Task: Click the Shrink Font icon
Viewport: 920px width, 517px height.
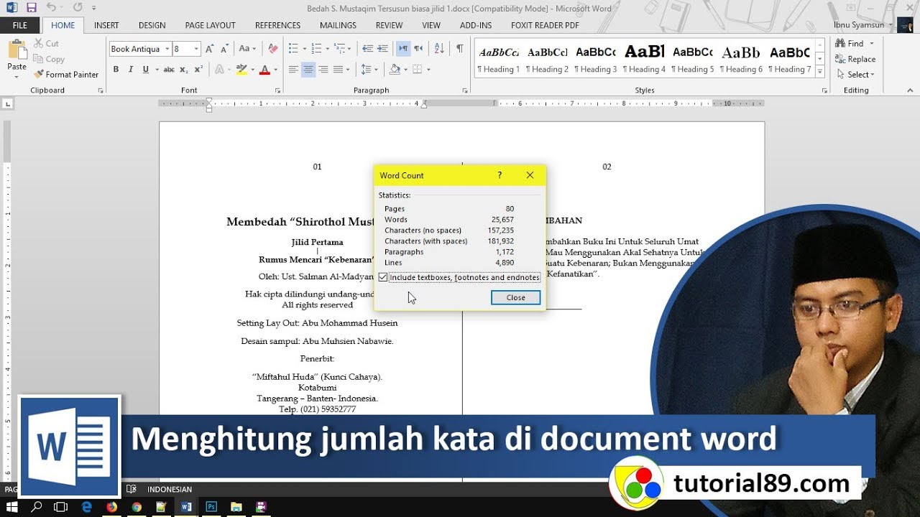Action: tap(224, 49)
